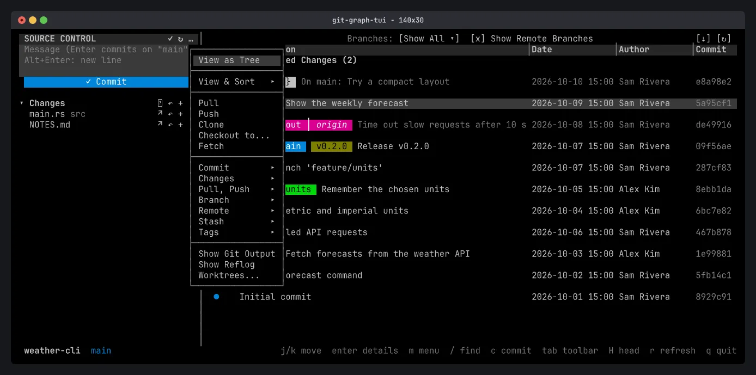Choose Clone from the menu
Viewport: 756px width, 375px height.
click(237, 125)
